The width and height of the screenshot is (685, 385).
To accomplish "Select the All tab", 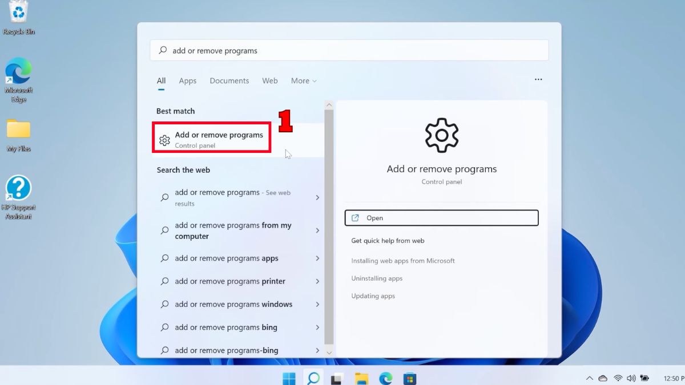I will click(162, 81).
